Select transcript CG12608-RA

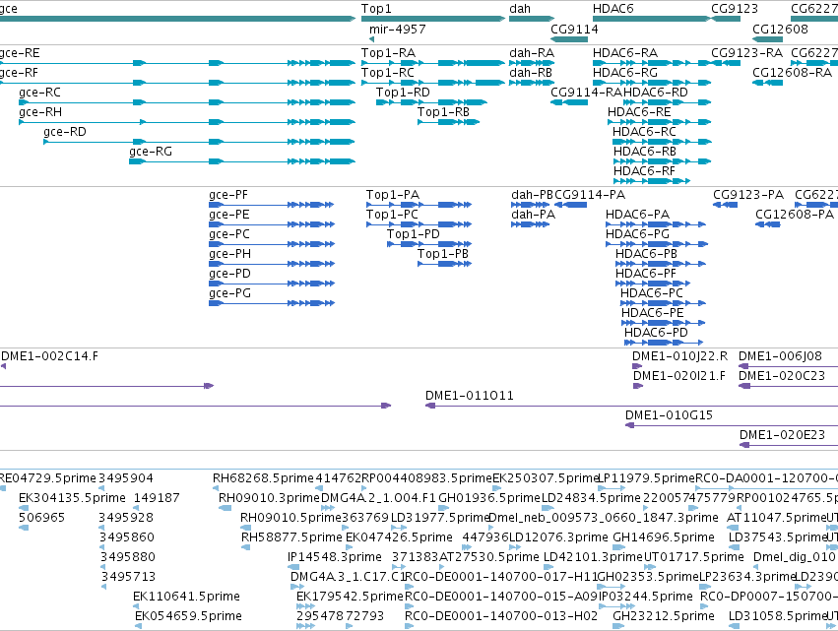[x=792, y=73]
